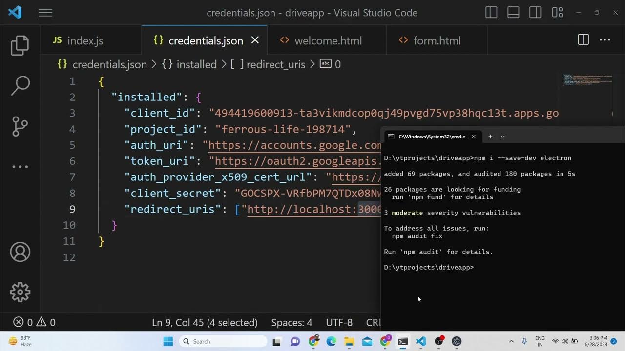Open the Manage gear icon
Image resolution: width=625 pixels, height=351 pixels.
tap(20, 292)
